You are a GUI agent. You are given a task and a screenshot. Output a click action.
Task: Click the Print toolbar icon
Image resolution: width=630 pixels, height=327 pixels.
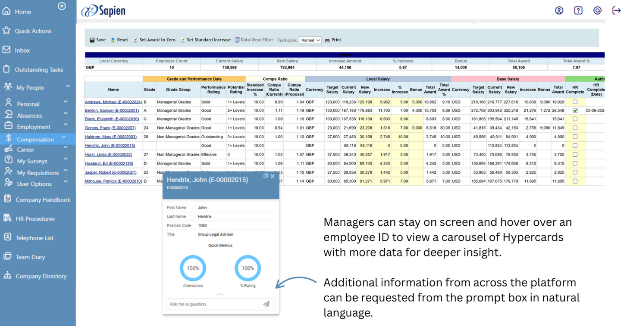pos(333,40)
